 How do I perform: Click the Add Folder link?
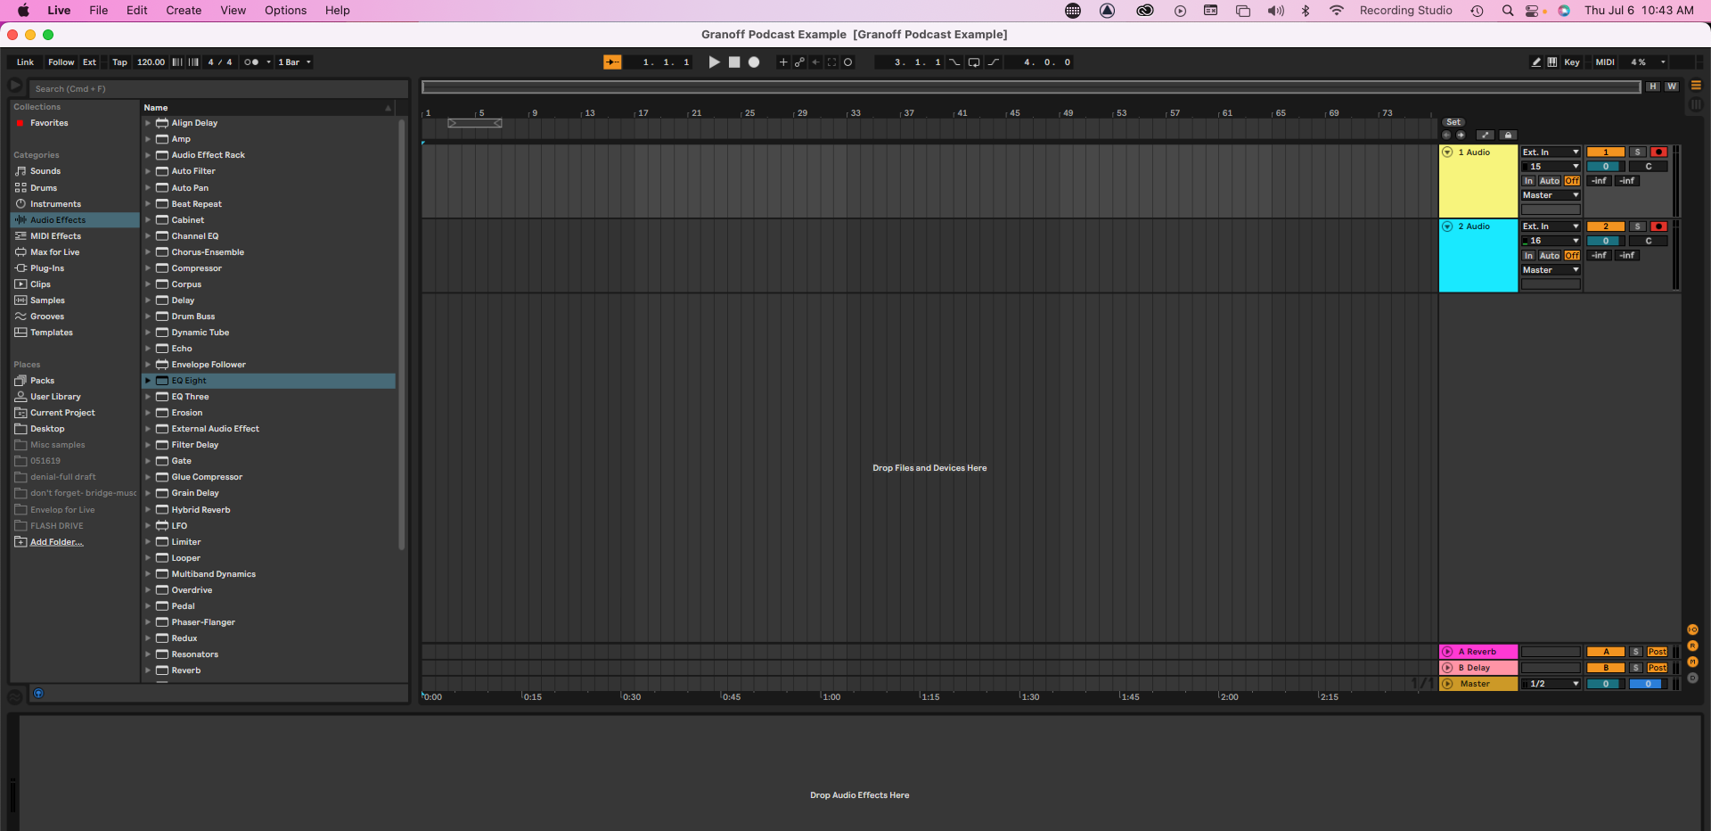click(x=56, y=542)
